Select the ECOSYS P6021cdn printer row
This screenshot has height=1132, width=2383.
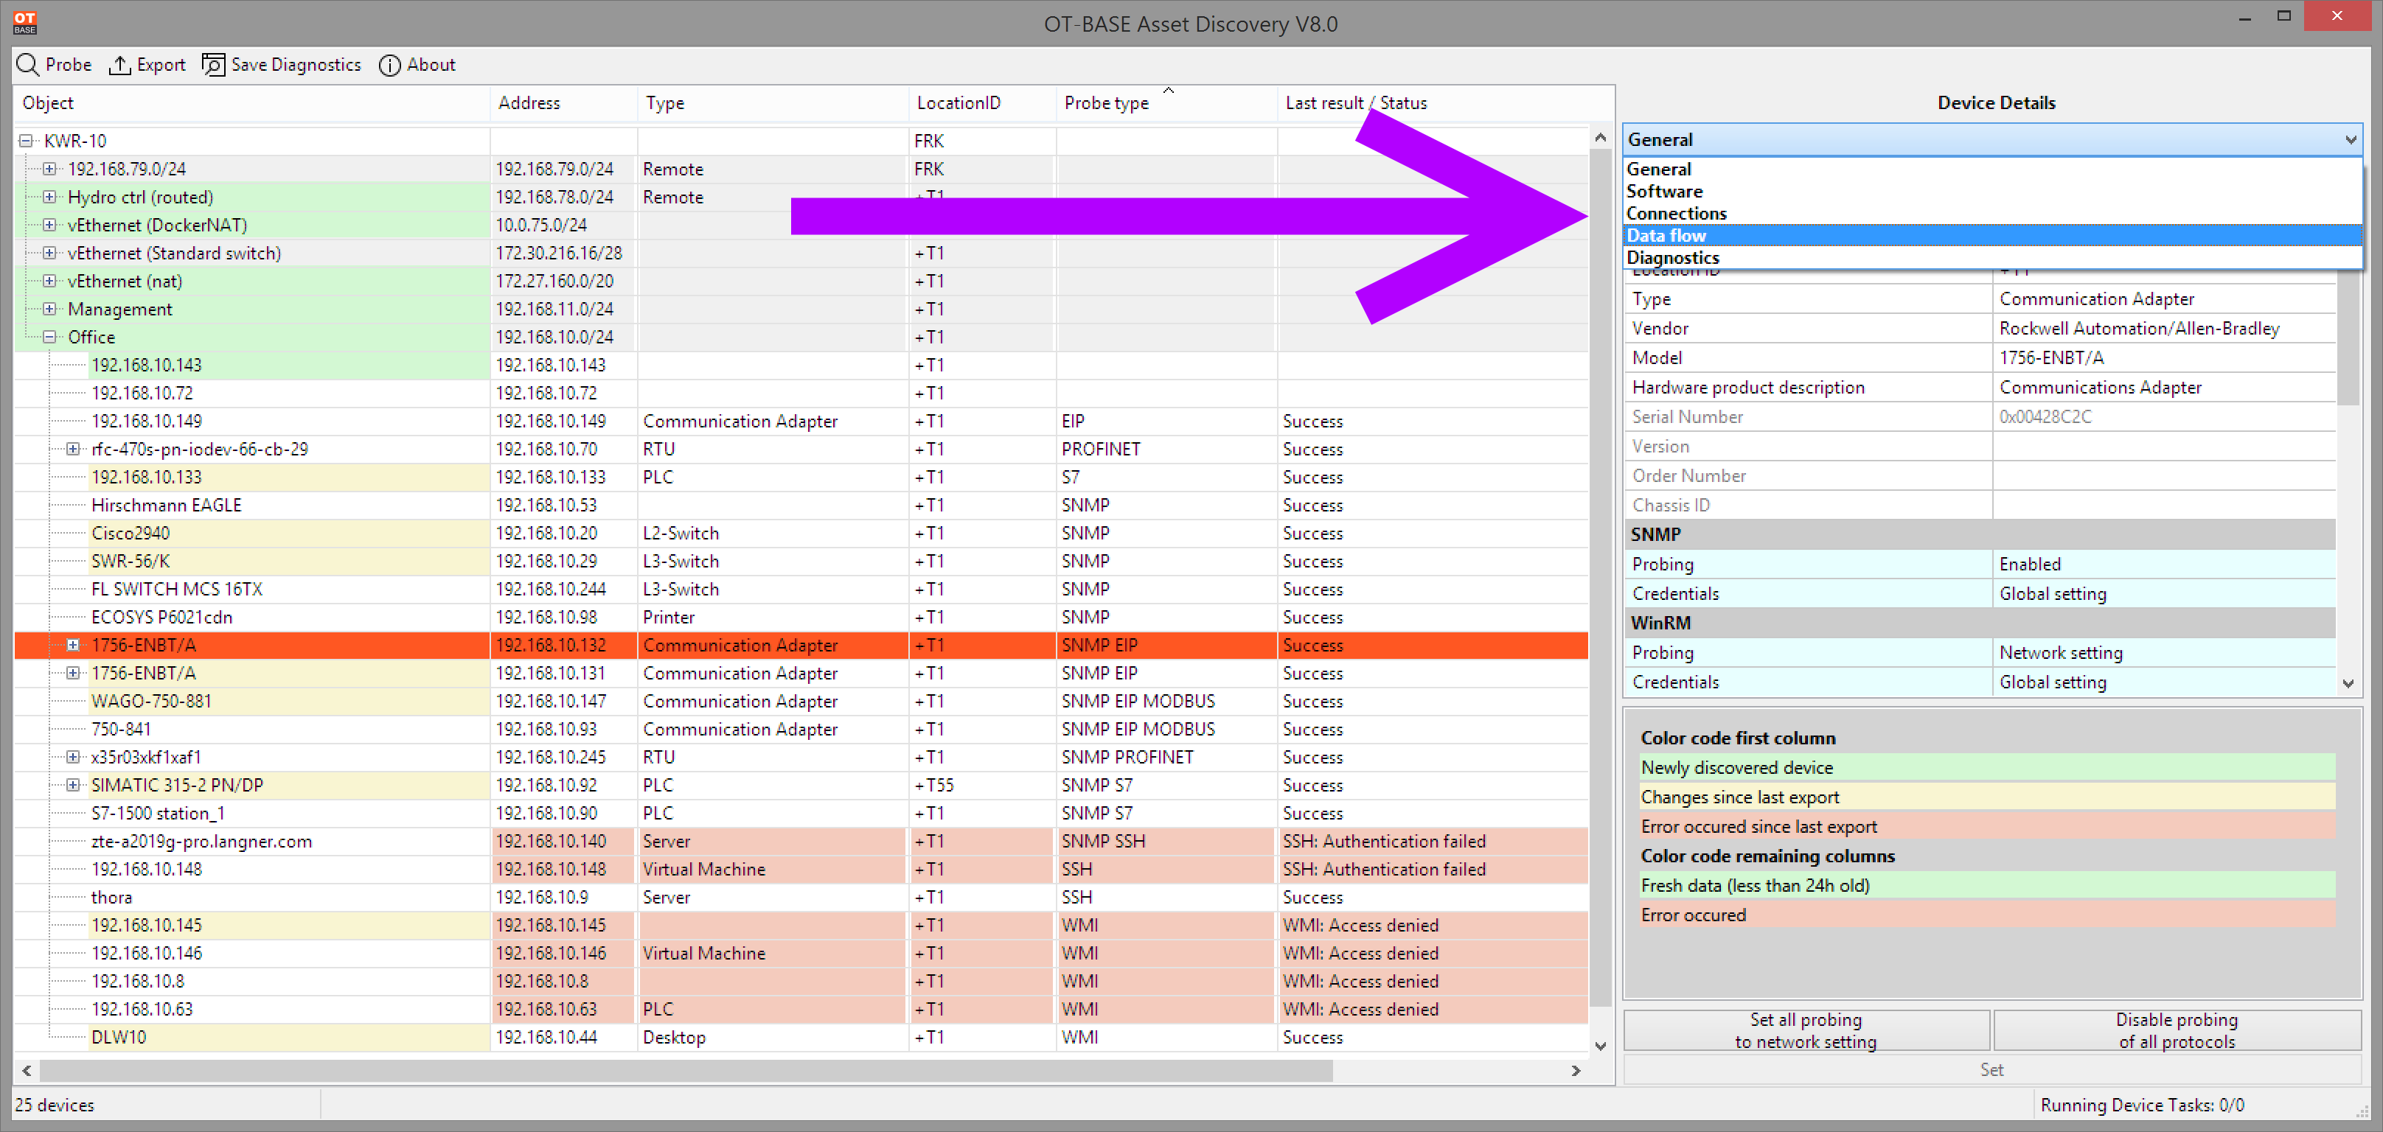click(x=801, y=617)
